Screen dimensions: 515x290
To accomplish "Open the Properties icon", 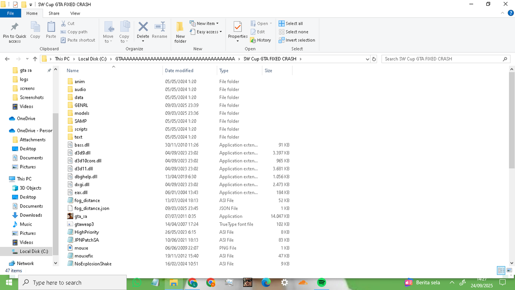I will [238, 32].
